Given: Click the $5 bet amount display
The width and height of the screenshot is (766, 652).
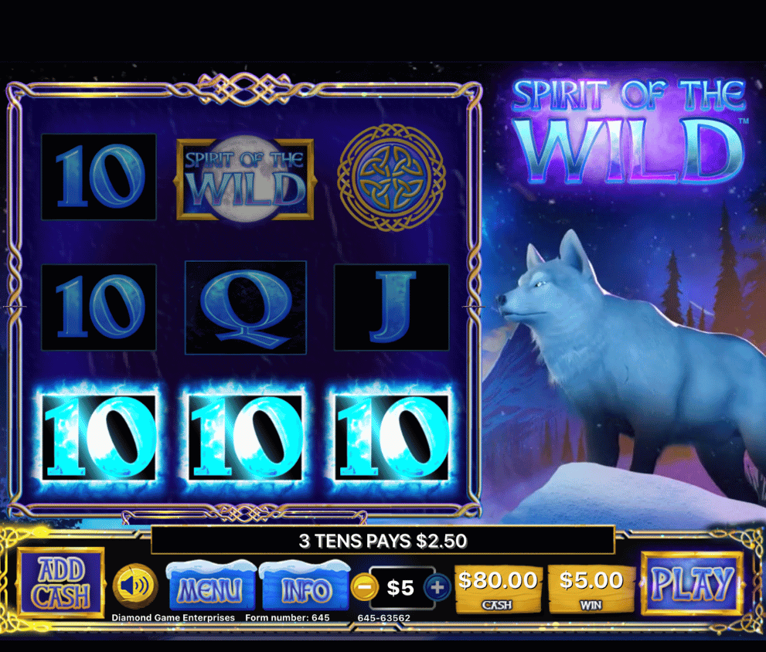Looking at the screenshot, I should click(x=401, y=588).
